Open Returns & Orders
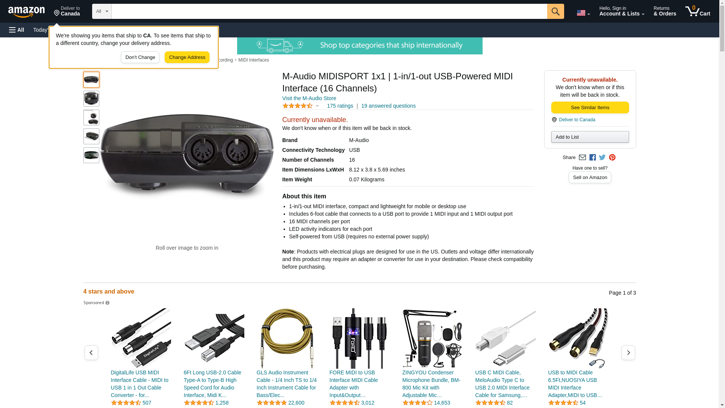 665,11
